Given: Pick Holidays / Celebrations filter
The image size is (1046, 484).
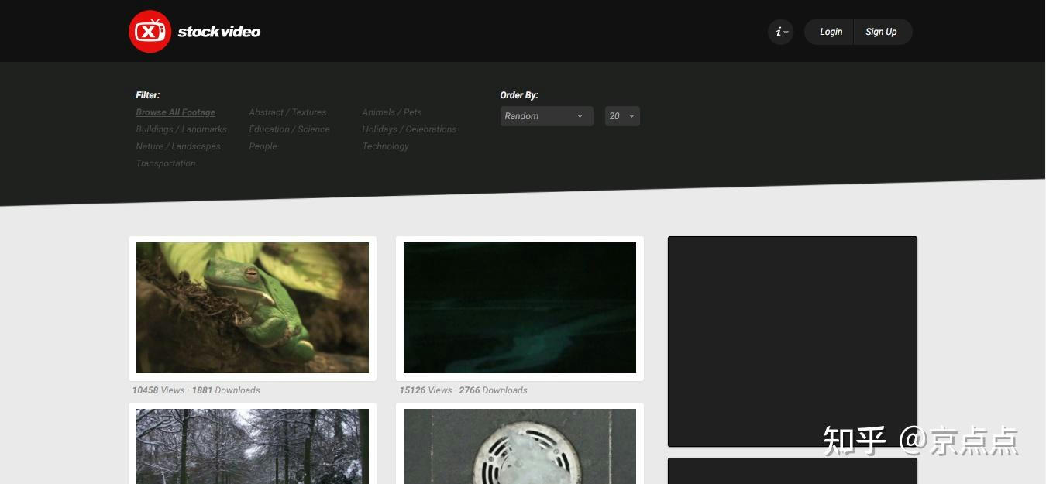Looking at the screenshot, I should (x=409, y=129).
